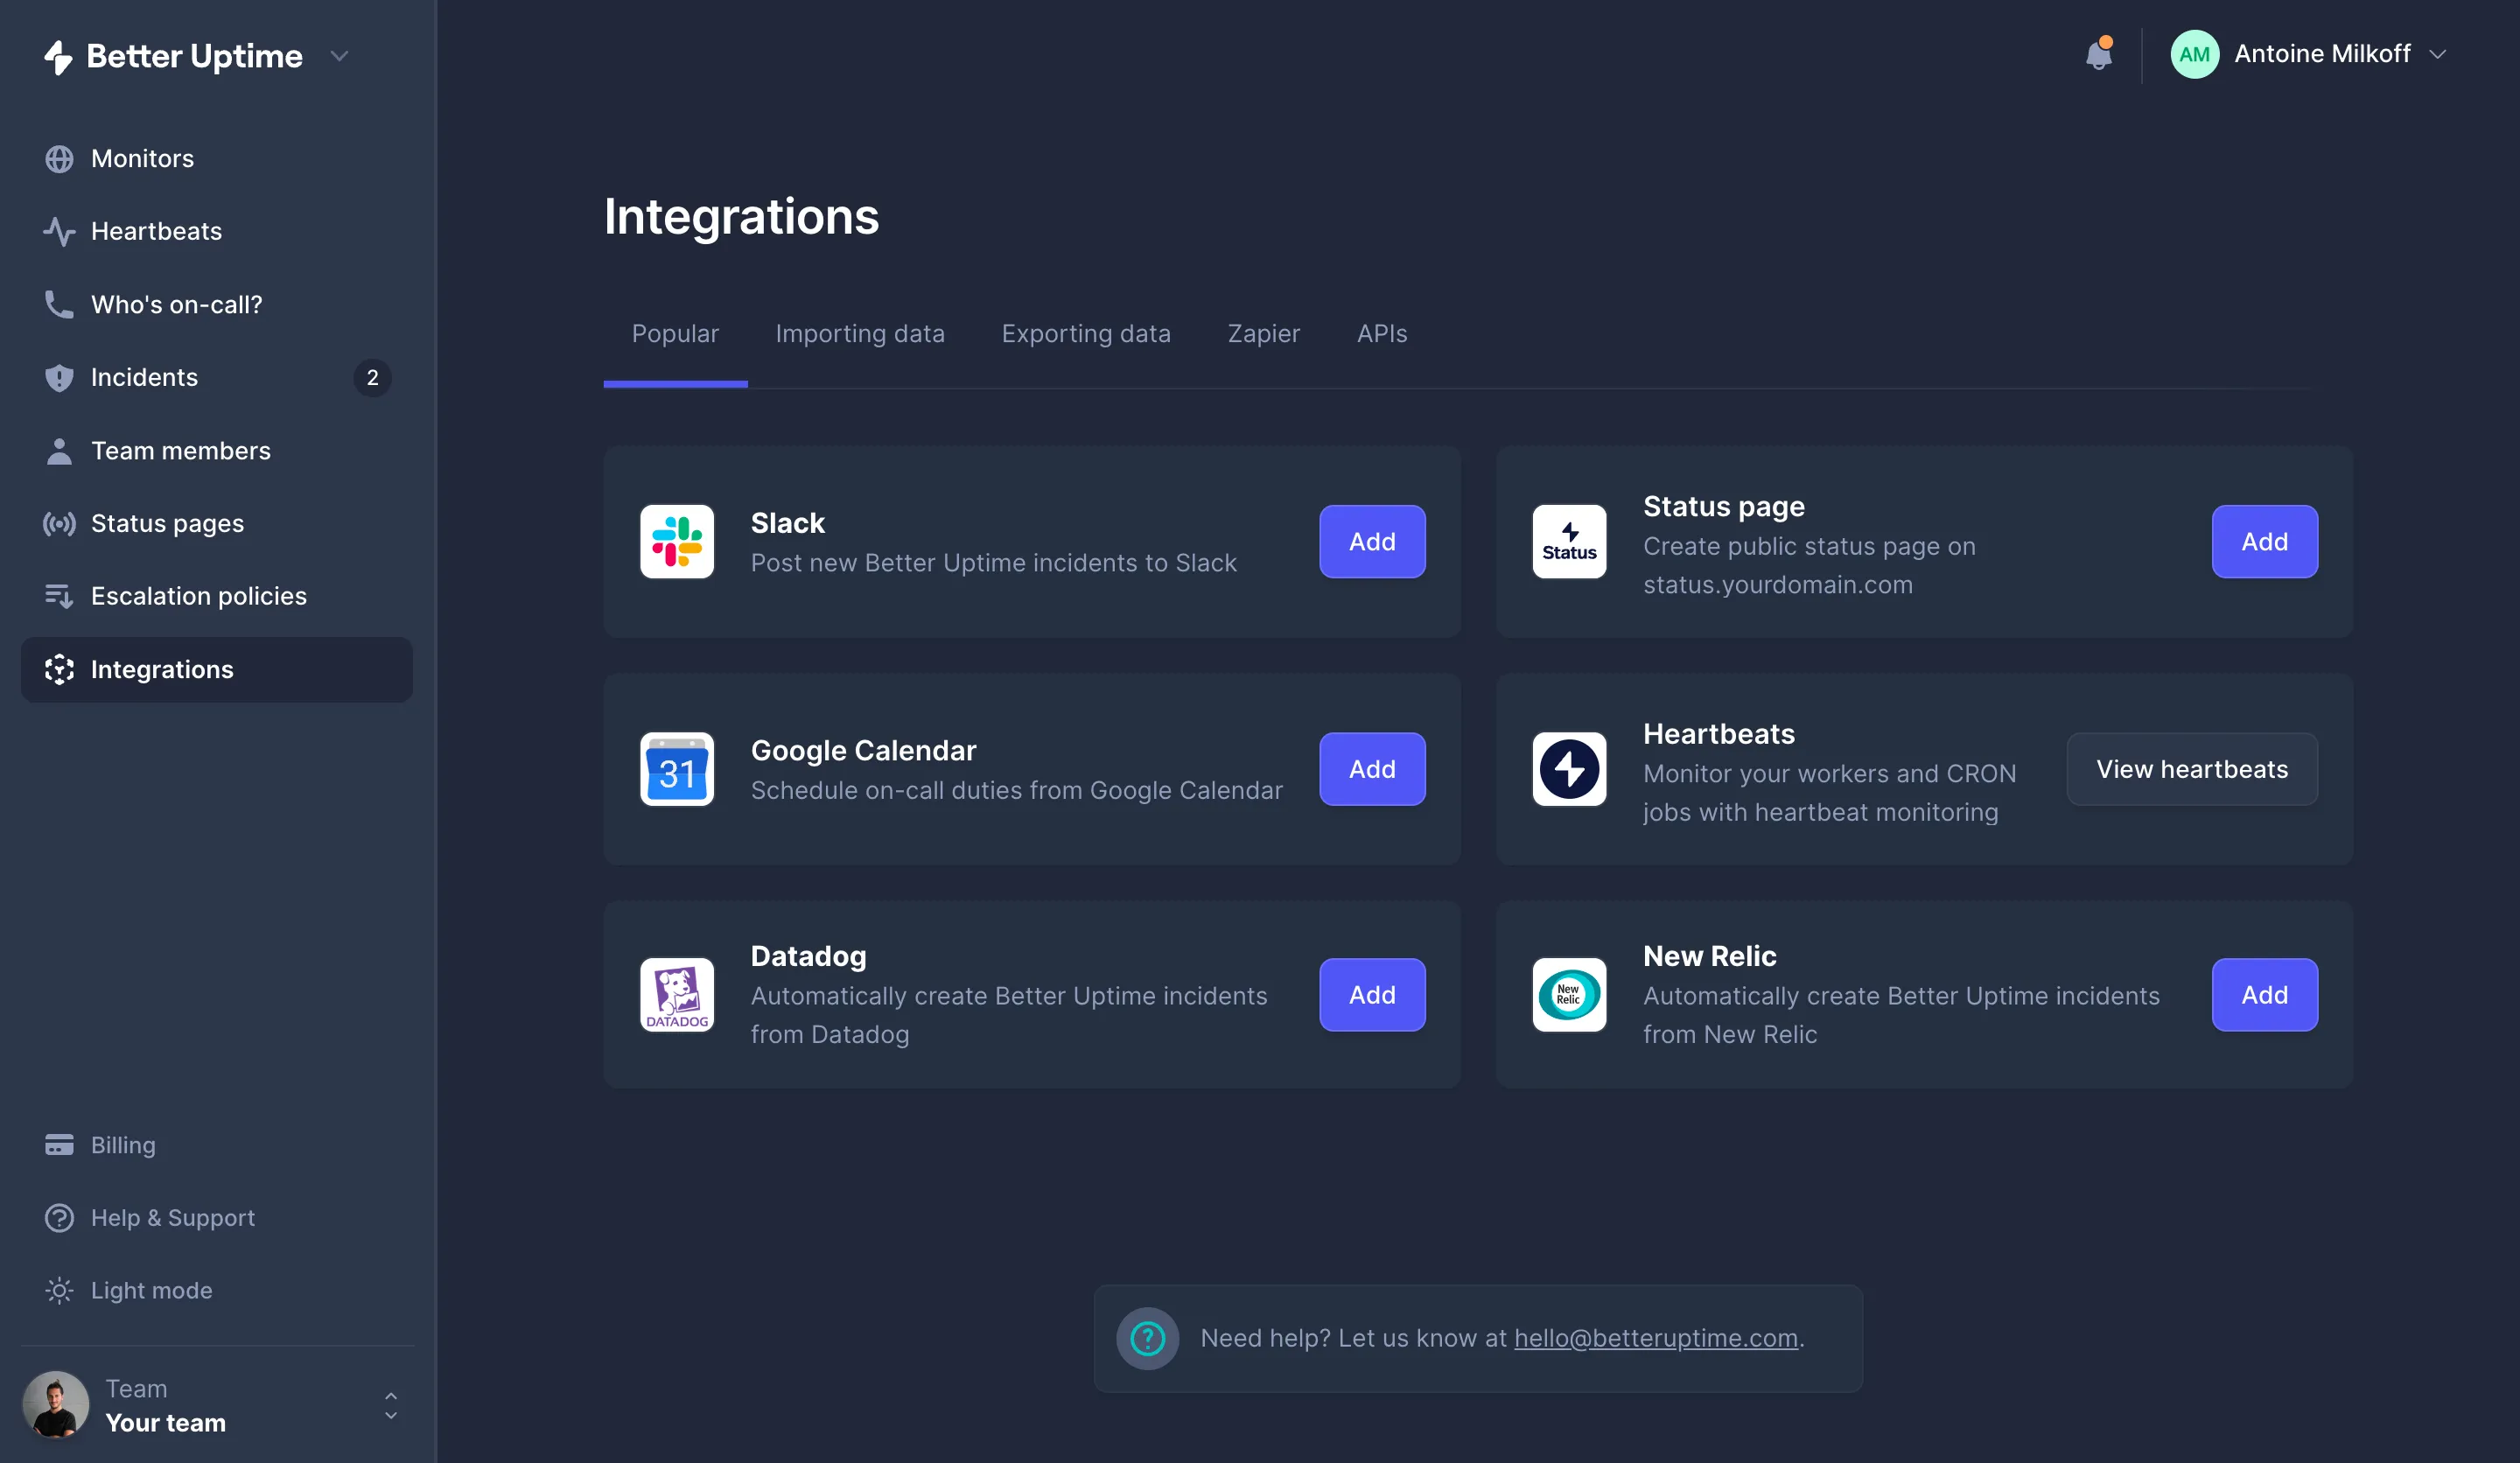This screenshot has width=2520, height=1463.
Task: Click the New Relic logo icon
Action: point(1569,995)
